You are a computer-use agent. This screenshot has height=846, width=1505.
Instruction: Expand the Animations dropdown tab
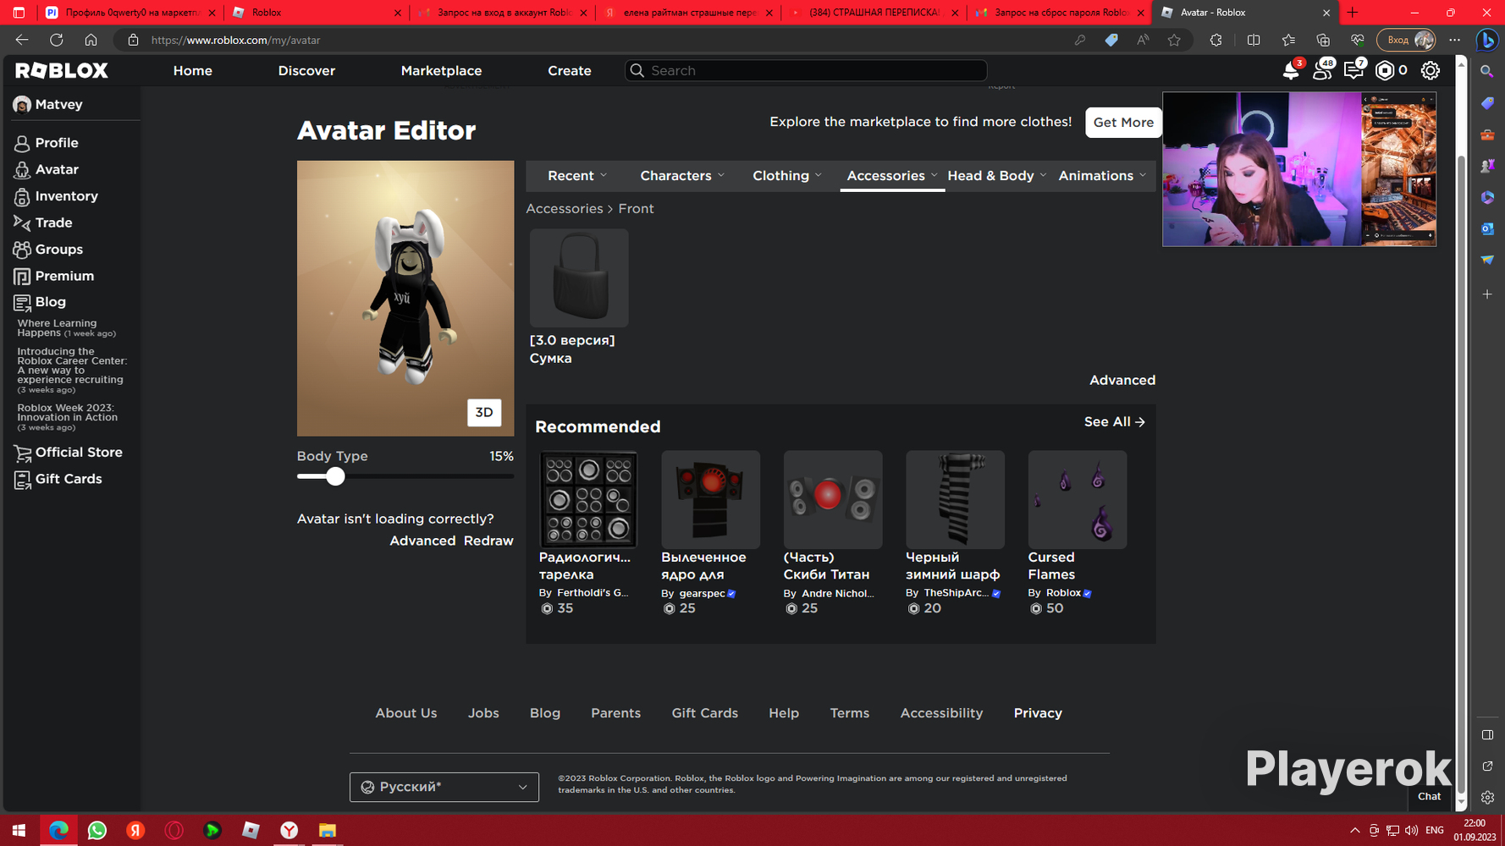click(x=1102, y=176)
